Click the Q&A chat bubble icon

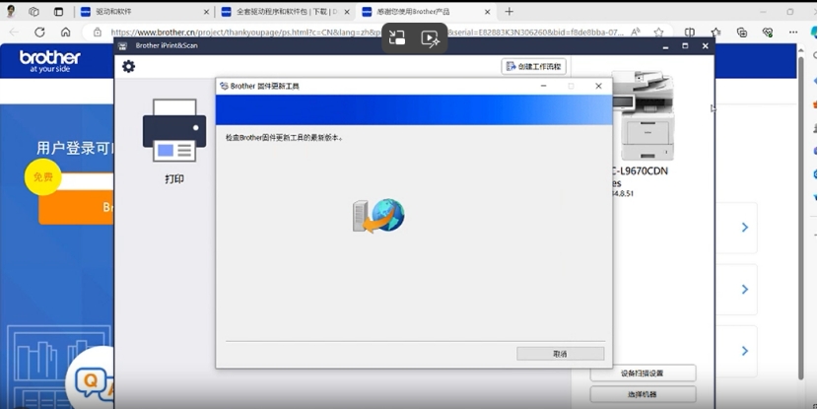pyautogui.click(x=90, y=382)
